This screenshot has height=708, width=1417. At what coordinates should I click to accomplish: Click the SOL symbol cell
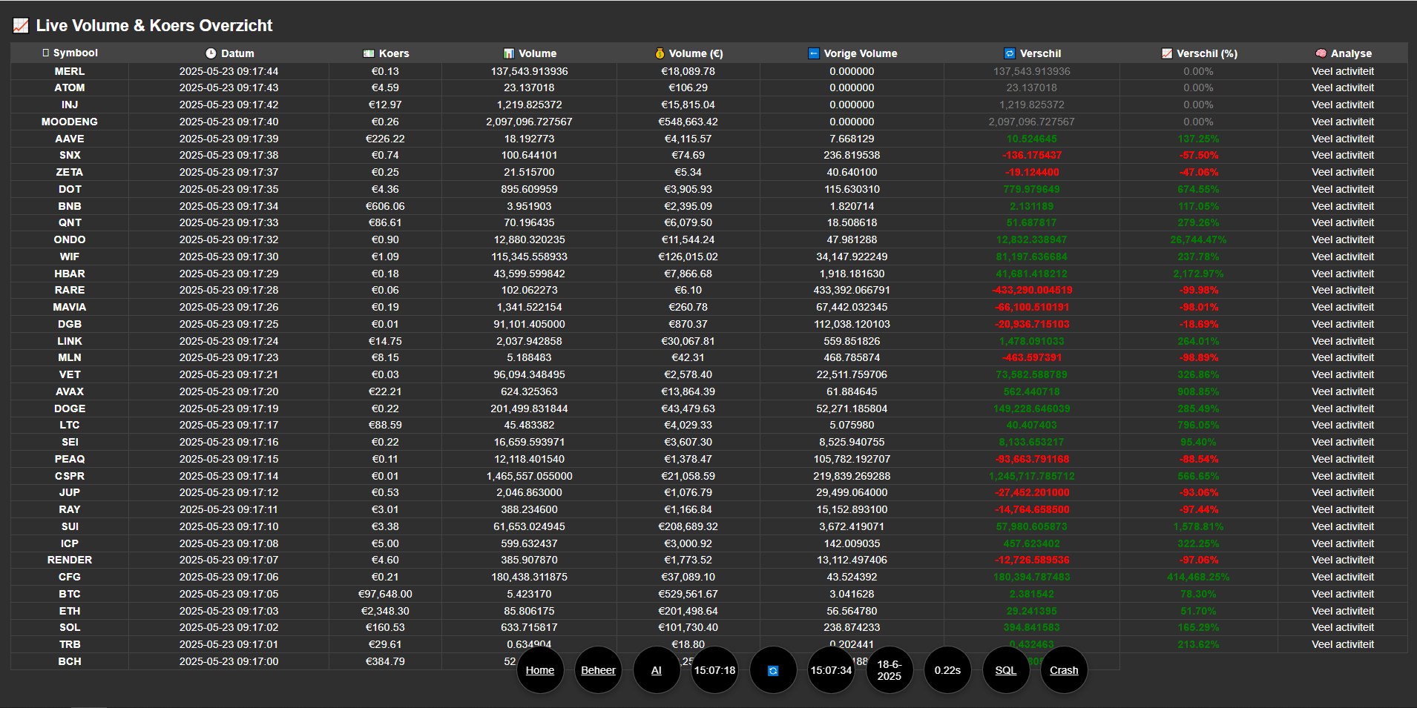70,627
